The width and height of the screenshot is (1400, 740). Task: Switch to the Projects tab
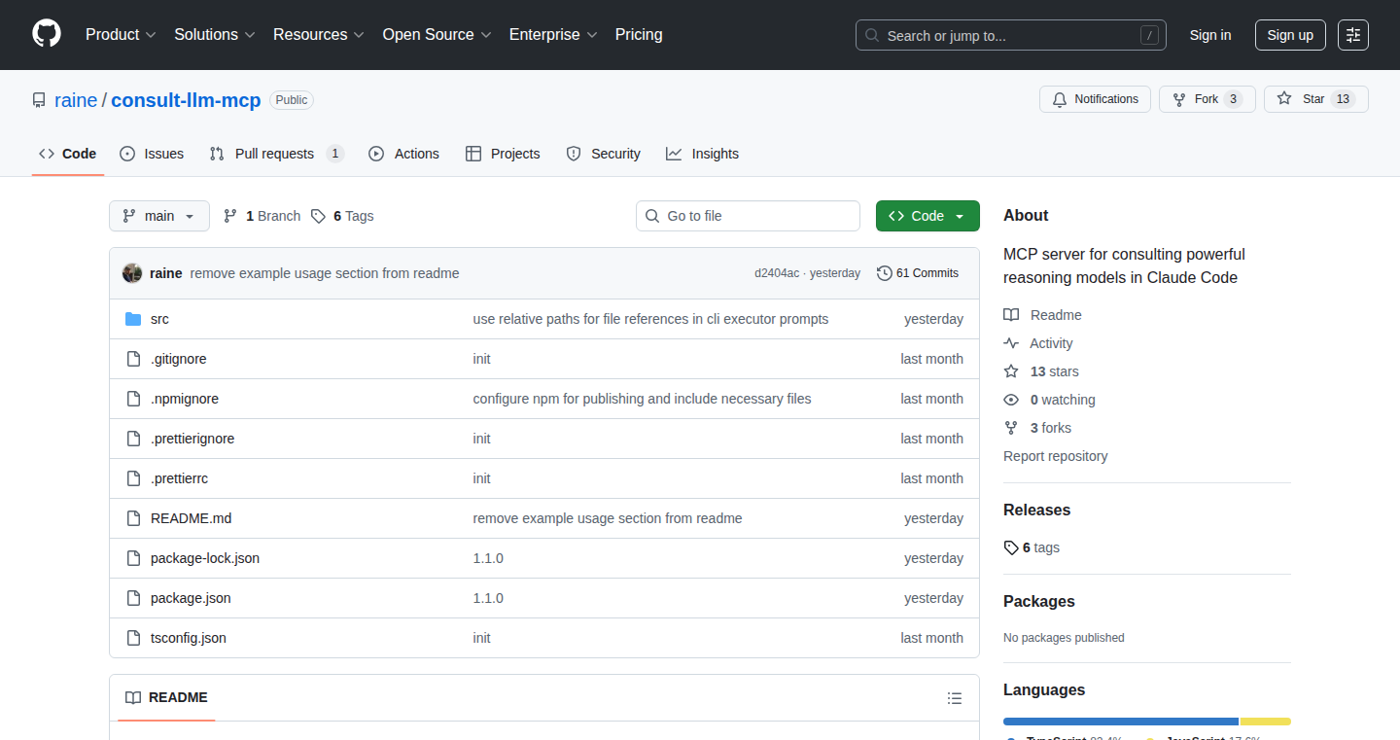point(503,154)
